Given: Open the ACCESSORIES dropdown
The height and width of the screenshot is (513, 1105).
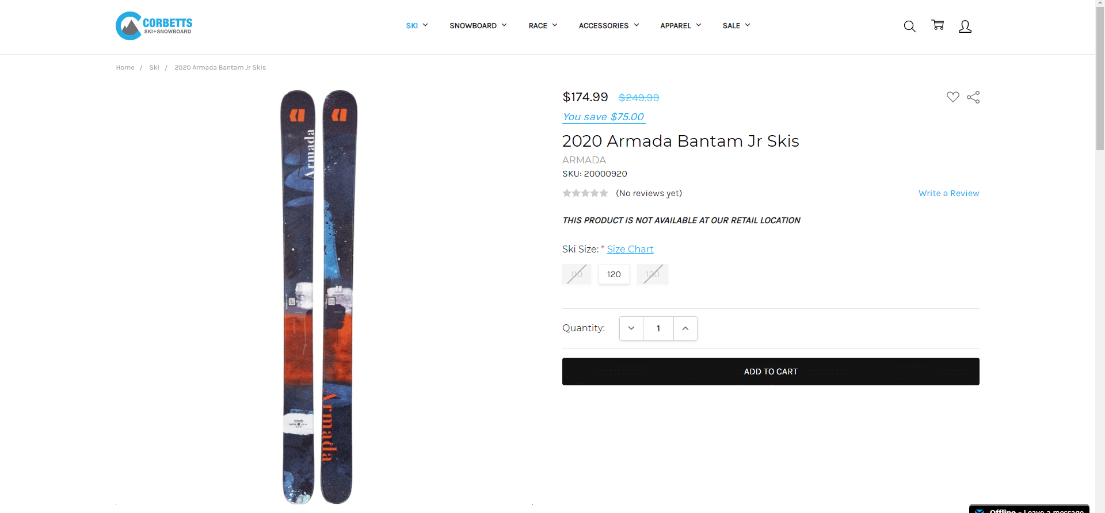Looking at the screenshot, I should pos(608,25).
